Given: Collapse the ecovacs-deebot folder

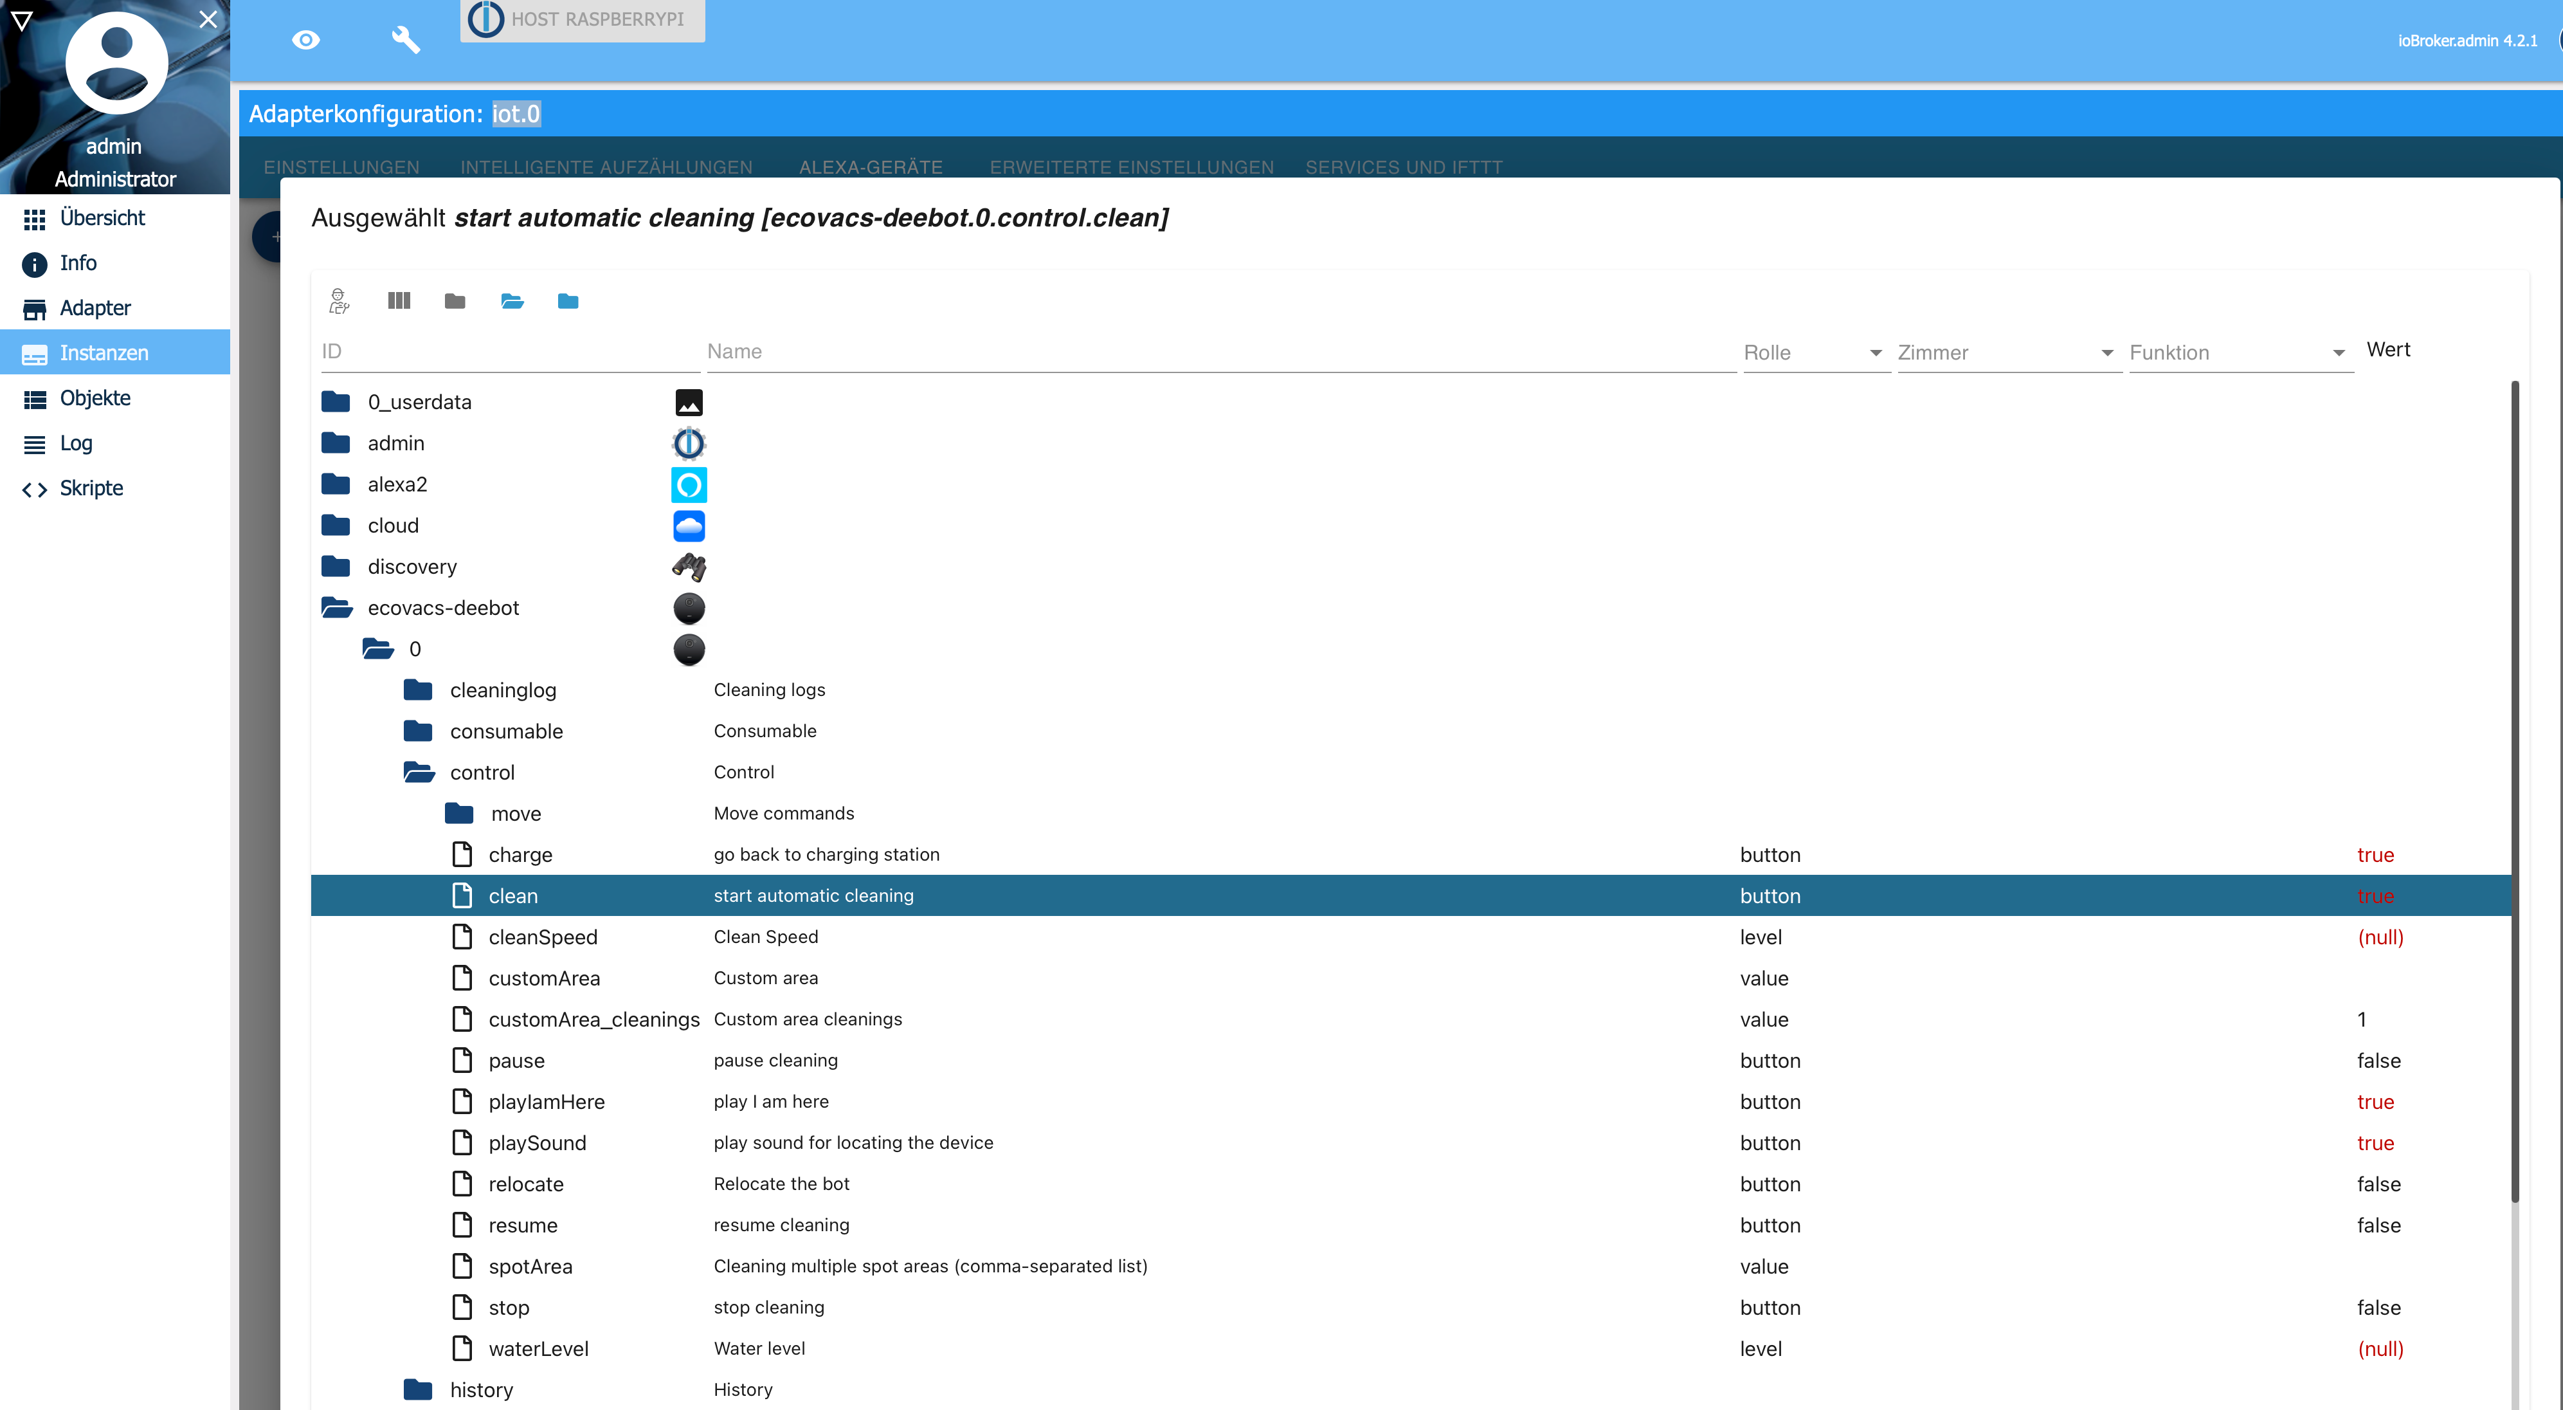Looking at the screenshot, I should click(338, 608).
